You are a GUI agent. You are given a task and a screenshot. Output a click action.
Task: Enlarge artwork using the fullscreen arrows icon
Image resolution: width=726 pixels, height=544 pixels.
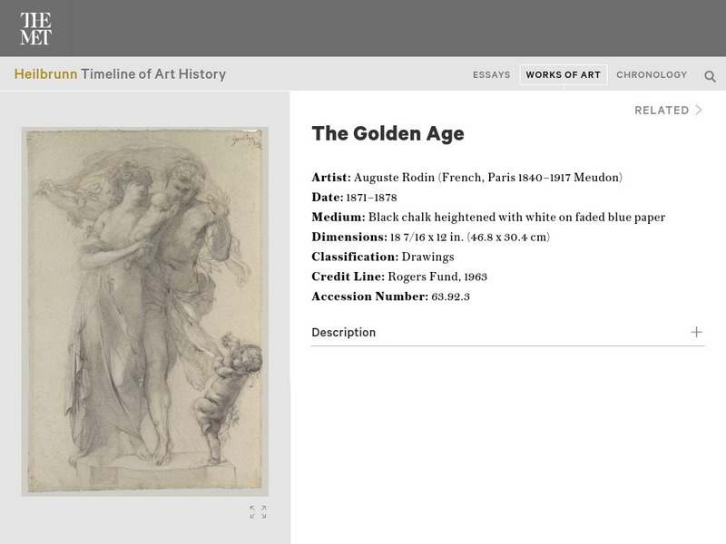click(258, 512)
